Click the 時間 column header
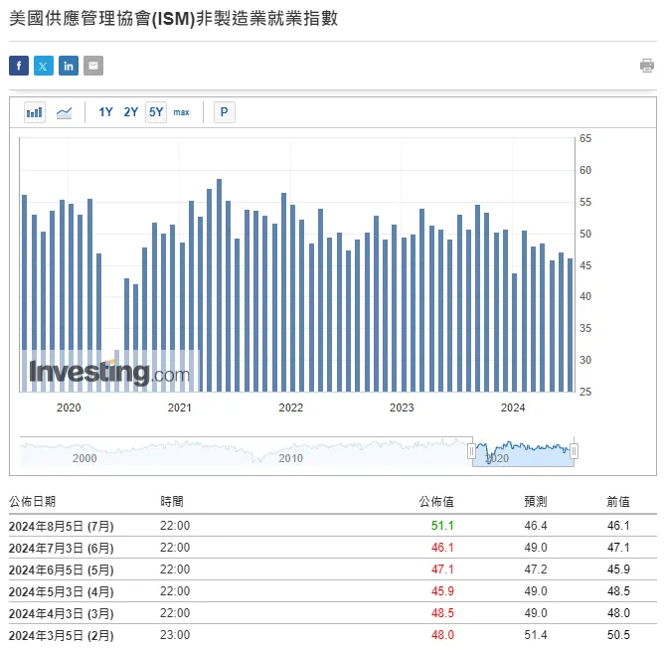The image size is (664, 650). [172, 501]
